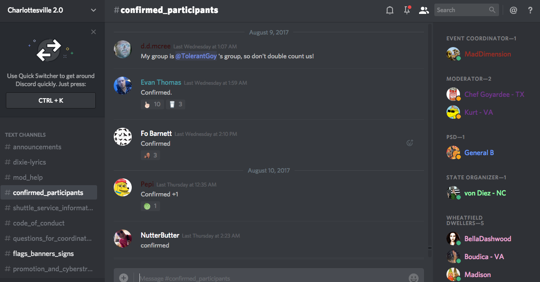Image resolution: width=540 pixels, height=282 pixels.
Task: Open the @TolerantGoy mention link
Action: [196, 56]
